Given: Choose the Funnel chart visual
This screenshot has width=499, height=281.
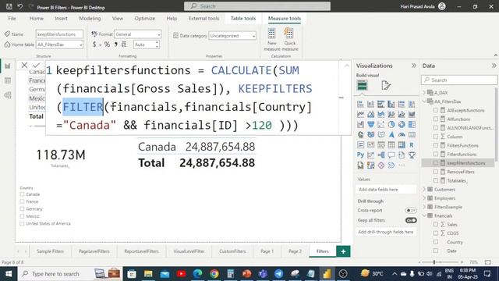Looking at the screenshot, I should point(371,125).
